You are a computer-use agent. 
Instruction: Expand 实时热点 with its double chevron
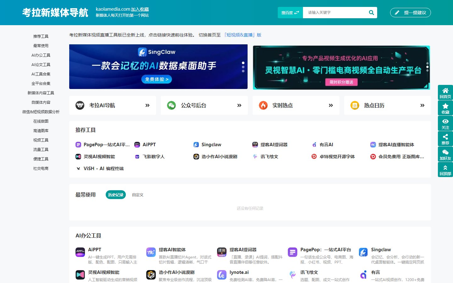331,105
